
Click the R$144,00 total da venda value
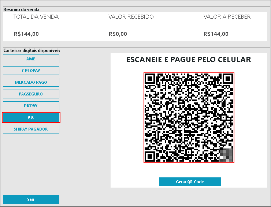pyautogui.click(x=26, y=34)
